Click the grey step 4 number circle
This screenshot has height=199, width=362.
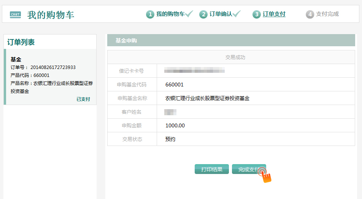[310, 14]
